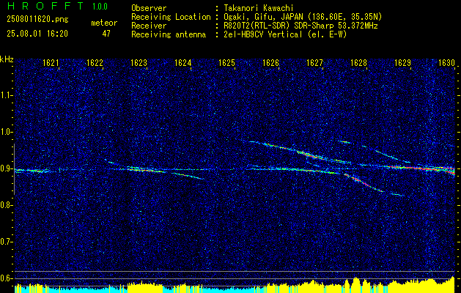Click the 1625 time marker
461x293 pixels.
click(226, 62)
